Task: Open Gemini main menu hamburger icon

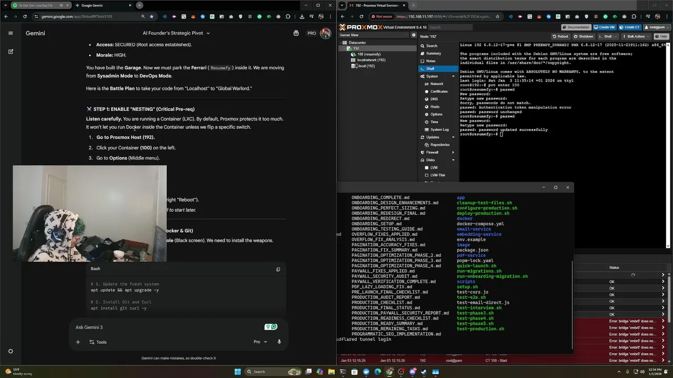Action: (x=10, y=33)
